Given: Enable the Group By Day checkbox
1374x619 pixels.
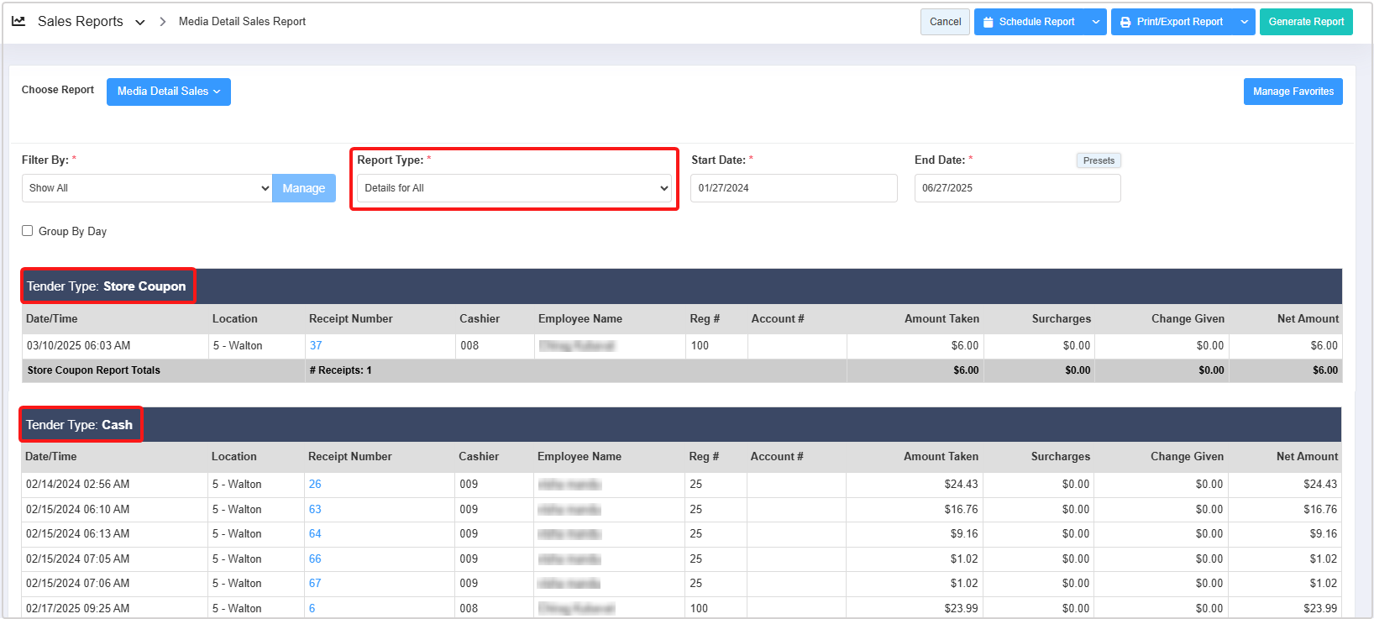Looking at the screenshot, I should 28,231.
